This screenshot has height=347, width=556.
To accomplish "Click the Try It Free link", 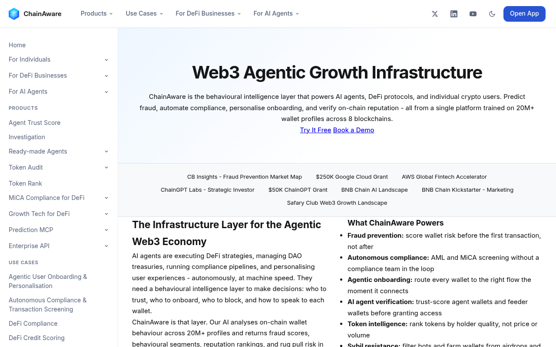I will click(315, 130).
